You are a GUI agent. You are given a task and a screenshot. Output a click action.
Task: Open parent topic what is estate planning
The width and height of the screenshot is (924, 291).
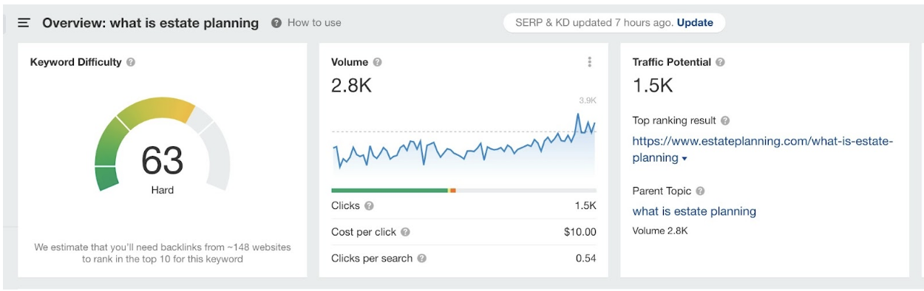click(694, 211)
